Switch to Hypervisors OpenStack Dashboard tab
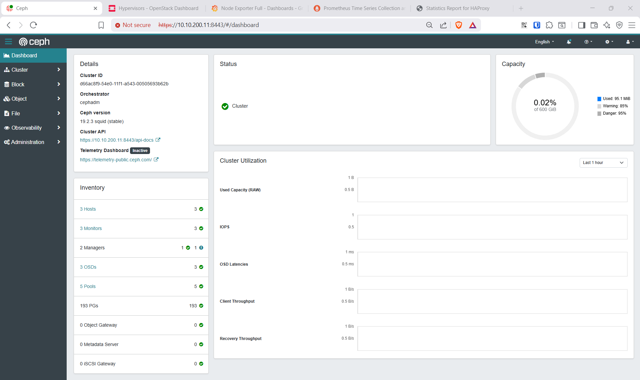The image size is (640, 380). 154,8
